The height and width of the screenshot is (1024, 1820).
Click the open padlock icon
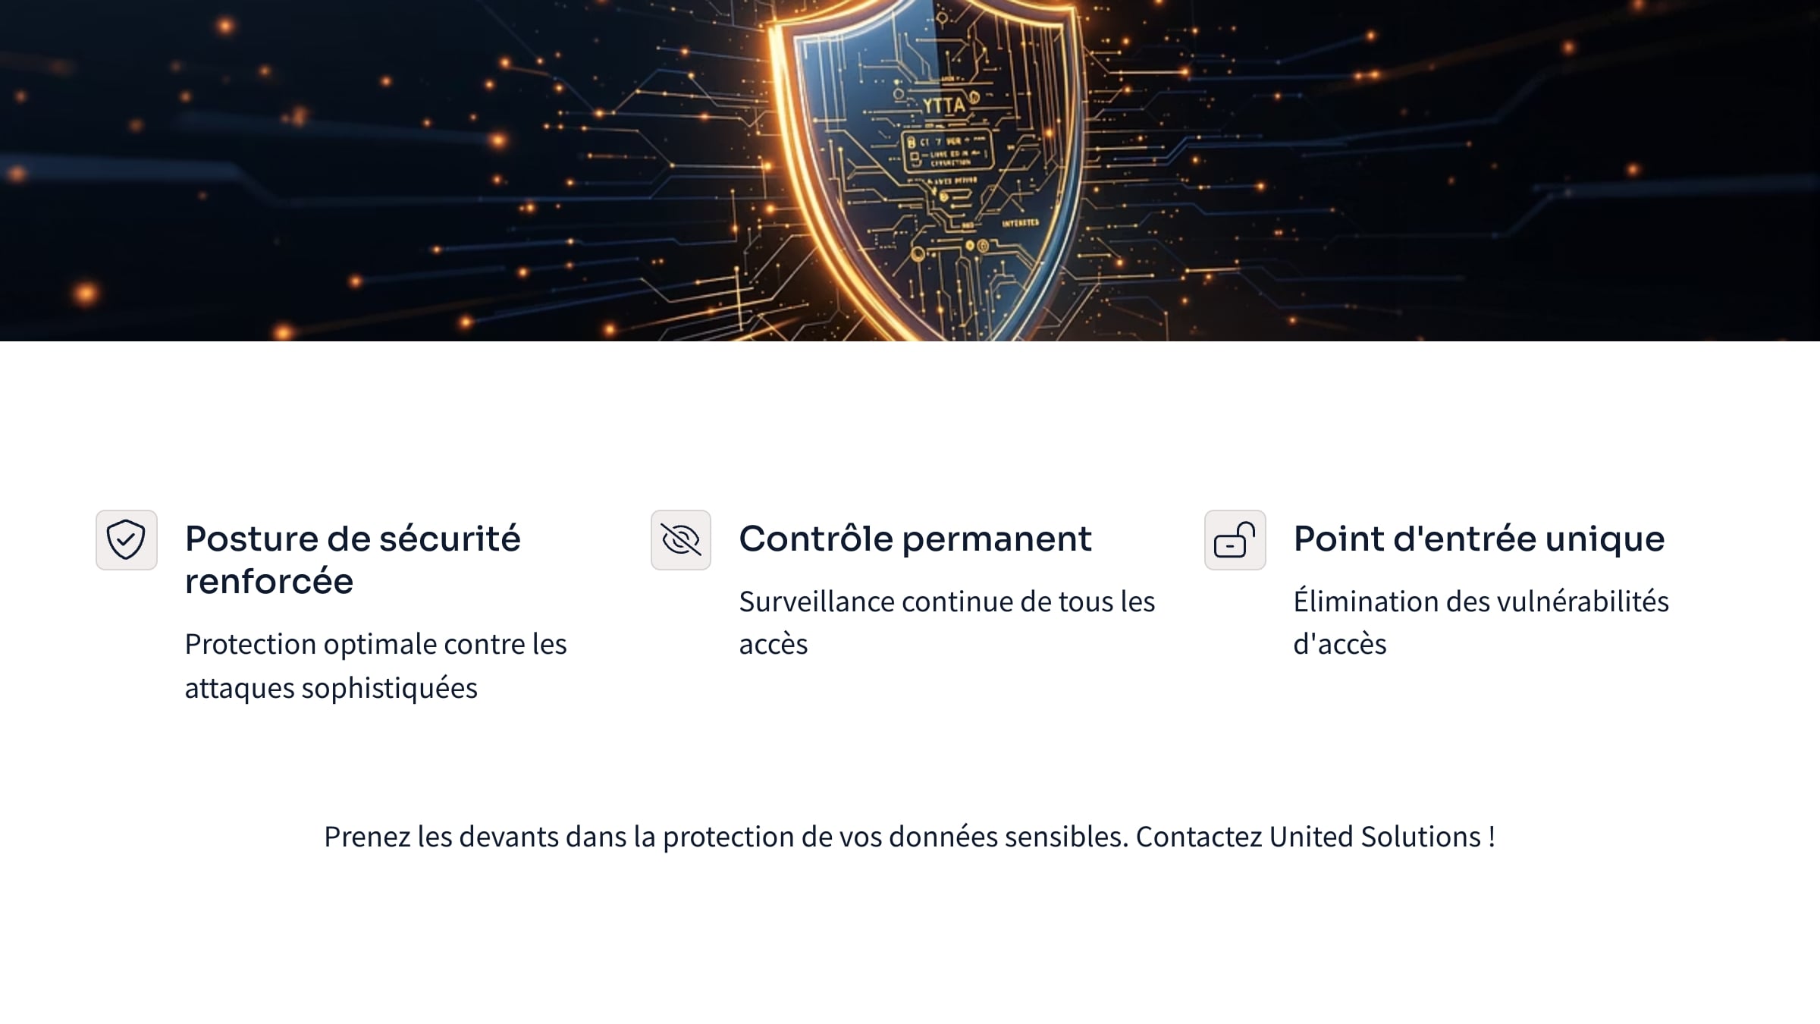pyautogui.click(x=1235, y=540)
